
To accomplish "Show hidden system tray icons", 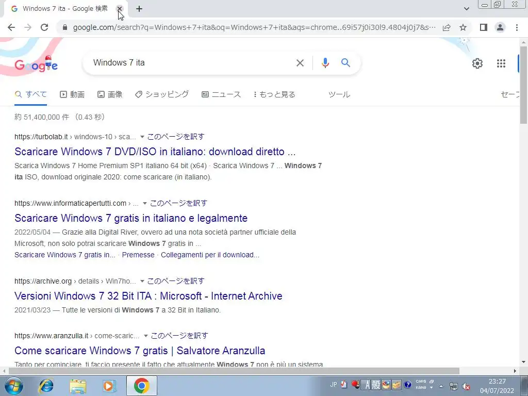I will tap(441, 386).
